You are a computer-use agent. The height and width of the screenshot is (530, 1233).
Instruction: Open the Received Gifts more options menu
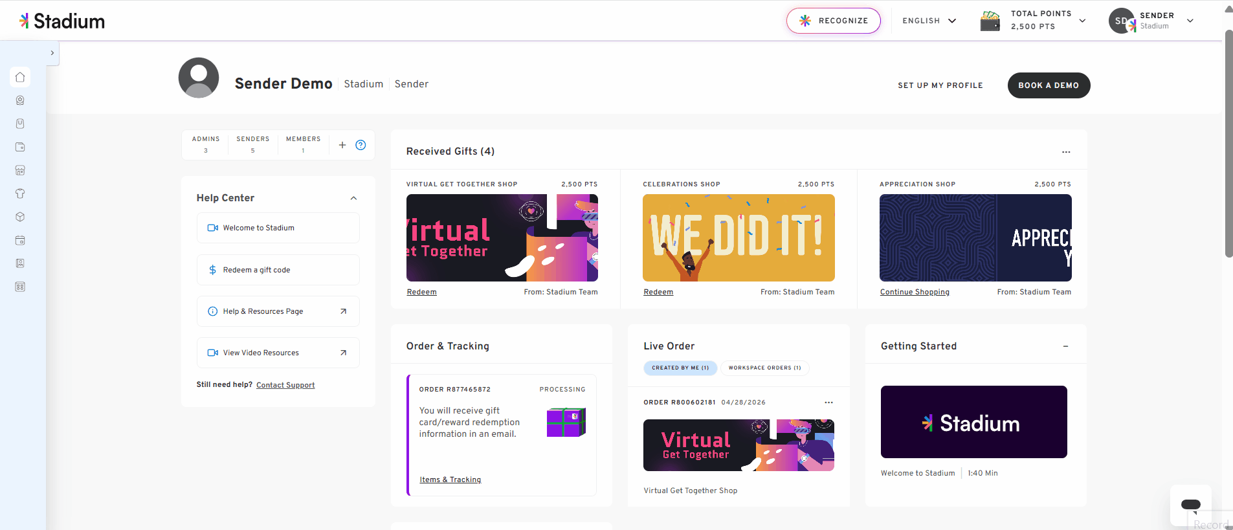(x=1066, y=152)
